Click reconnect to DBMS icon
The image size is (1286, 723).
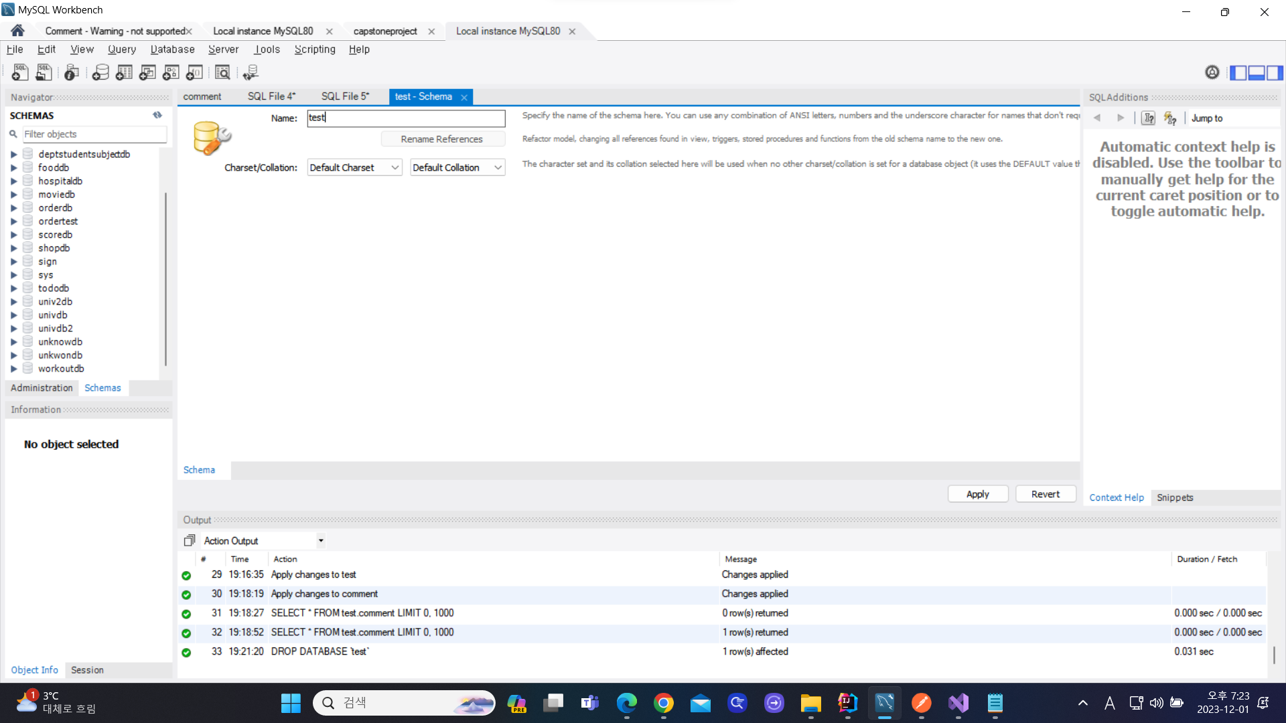click(251, 72)
